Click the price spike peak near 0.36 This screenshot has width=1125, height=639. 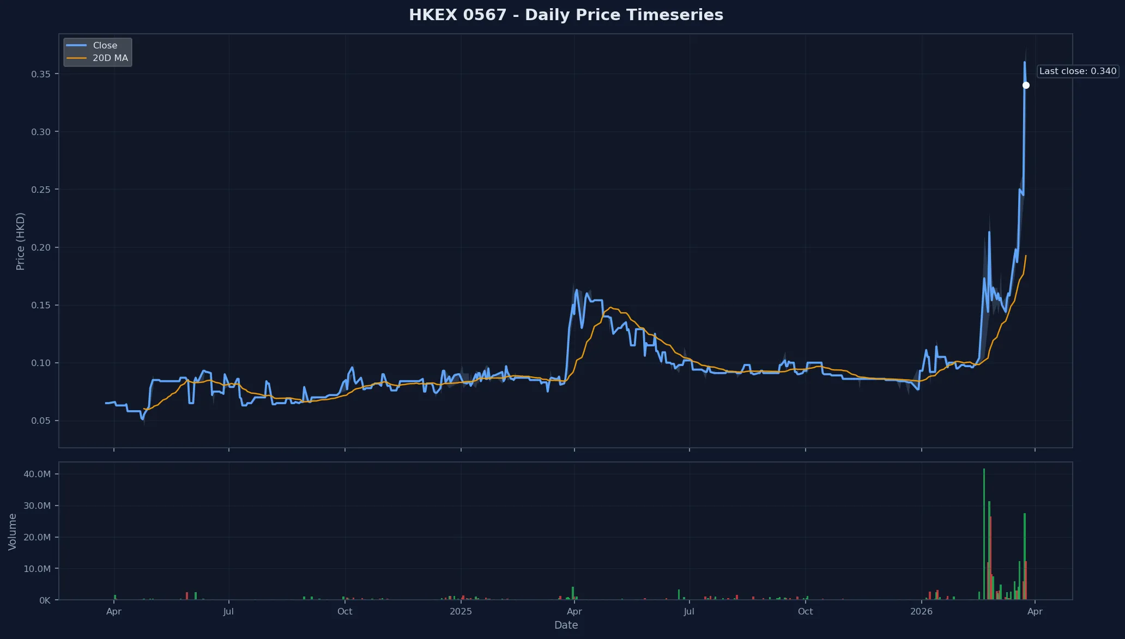[1025, 63]
